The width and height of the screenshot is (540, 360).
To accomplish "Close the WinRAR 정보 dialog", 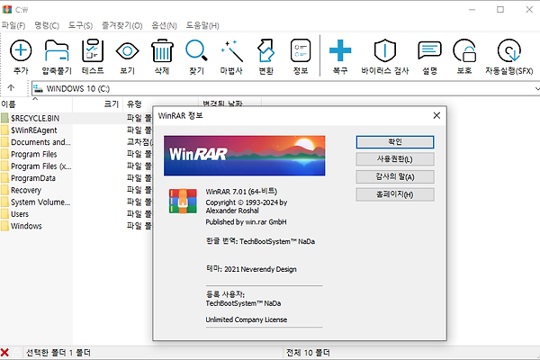I will pos(436,116).
